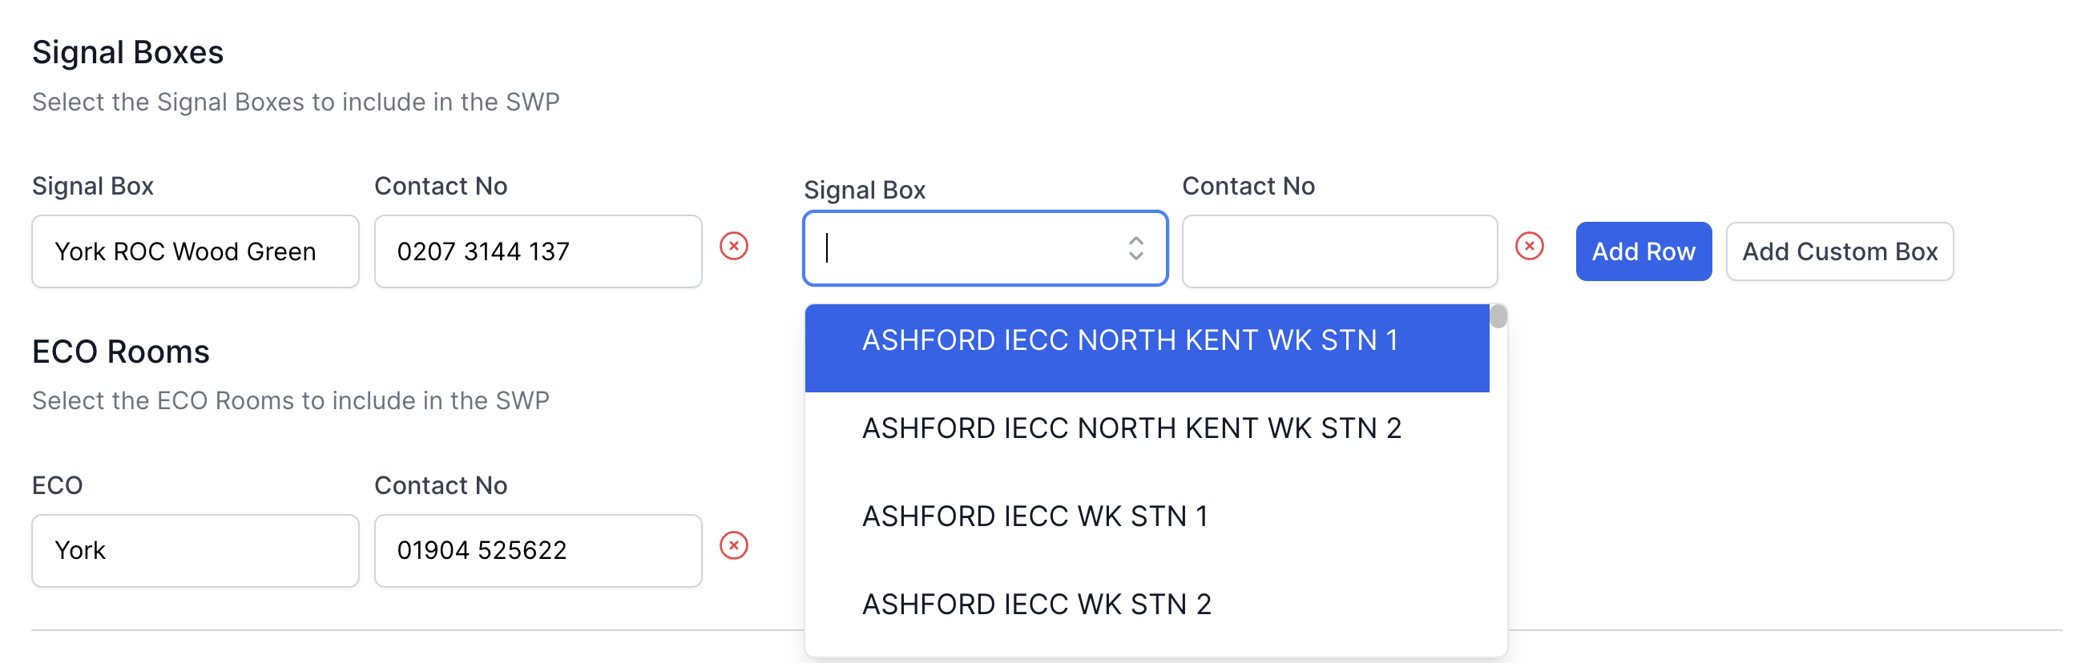Click the empty Contact No field beside Add Row
The height and width of the screenshot is (663, 2085).
[1339, 251]
